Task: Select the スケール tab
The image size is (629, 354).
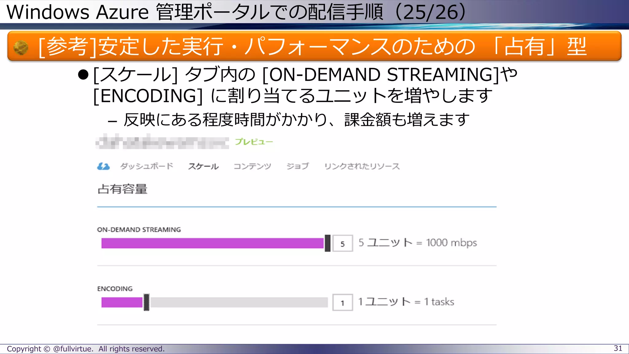Action: pyautogui.click(x=203, y=166)
